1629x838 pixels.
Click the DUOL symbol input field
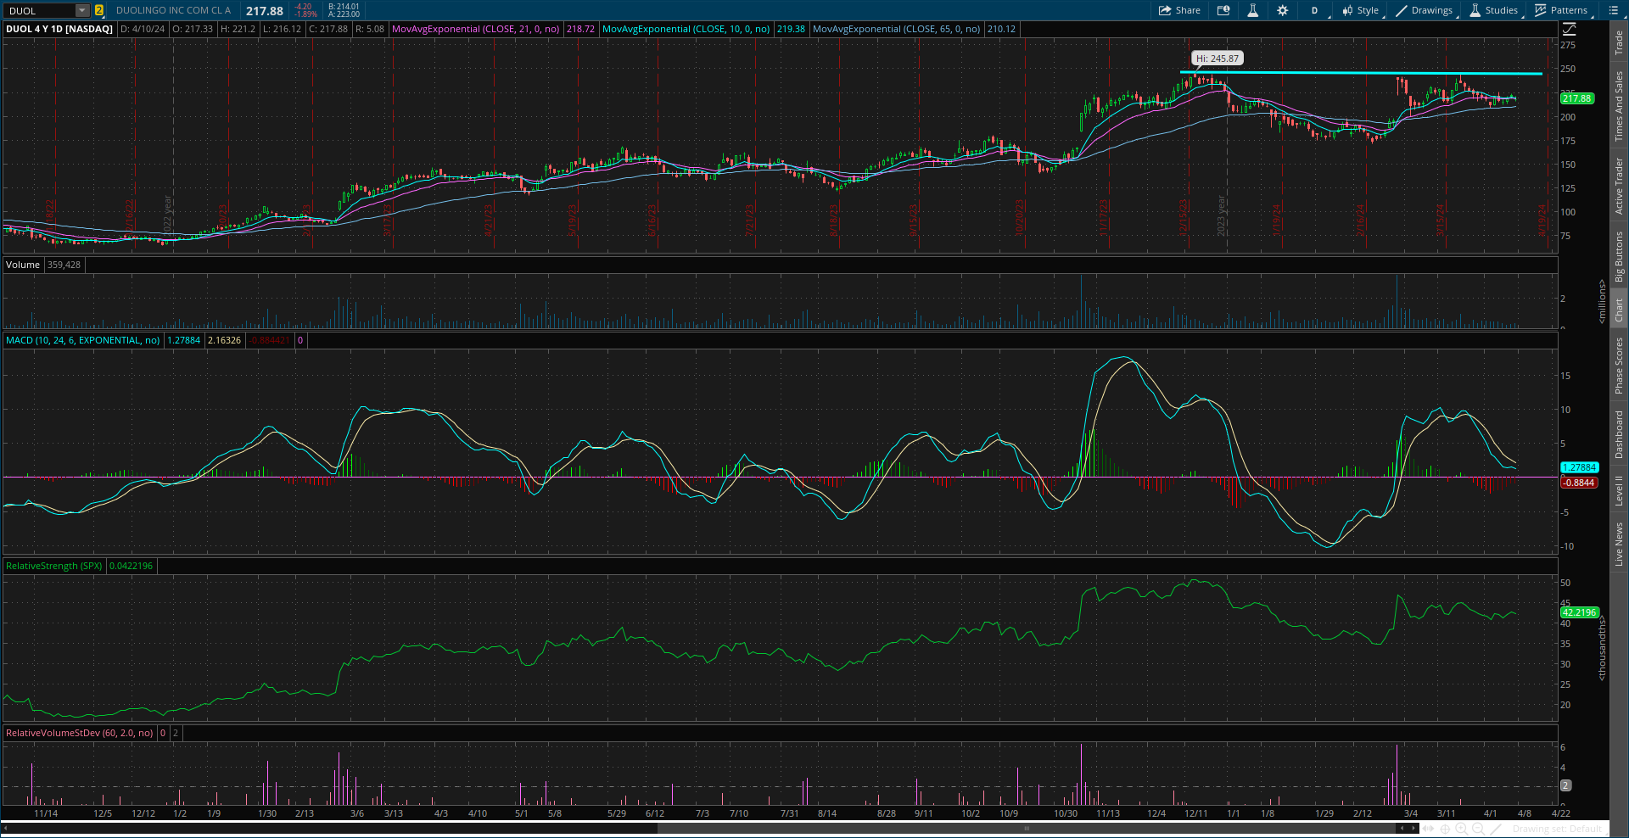[x=40, y=10]
